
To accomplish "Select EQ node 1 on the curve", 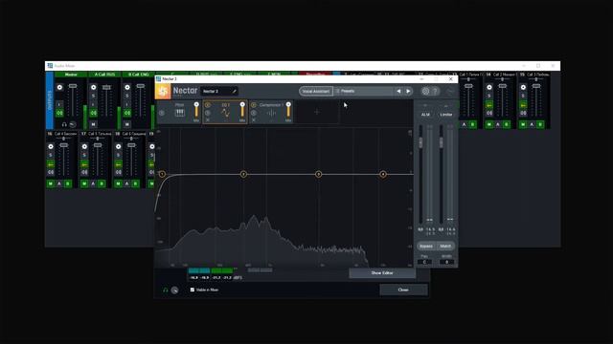I will pos(162,174).
